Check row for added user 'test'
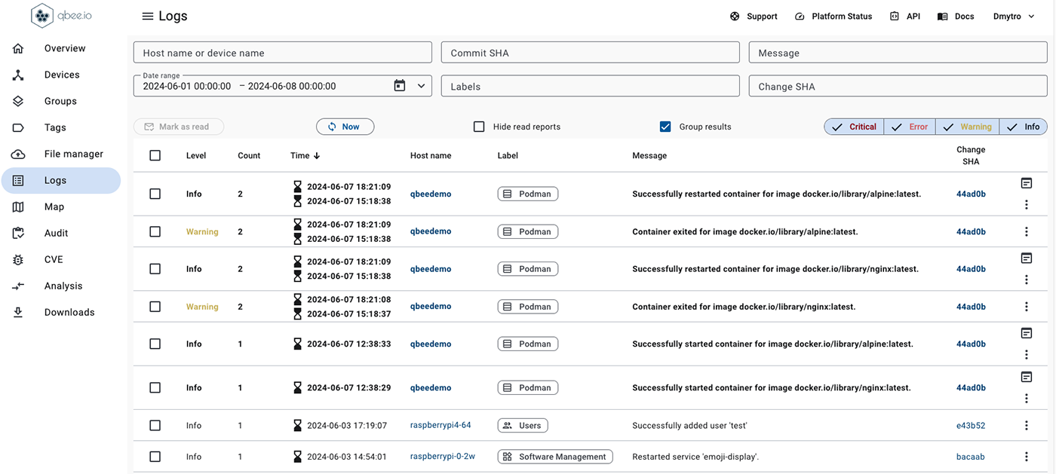Image resolution: width=1056 pixels, height=474 pixels. 155,425
